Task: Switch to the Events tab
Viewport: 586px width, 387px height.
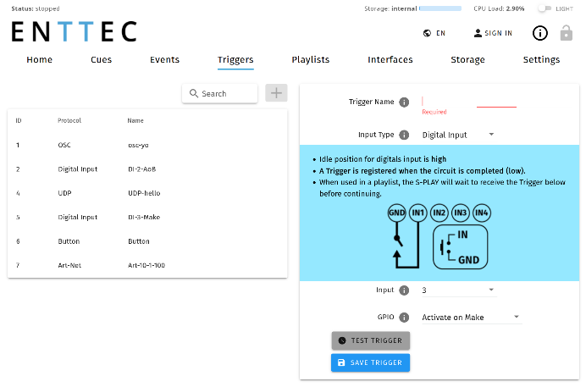Action: click(164, 60)
